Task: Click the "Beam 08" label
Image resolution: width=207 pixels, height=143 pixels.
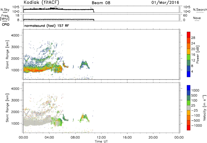Action: 101,3
